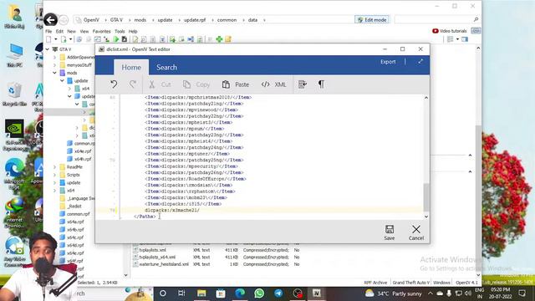
Task: Click the Copy button in the ribbon
Action: click(196, 84)
